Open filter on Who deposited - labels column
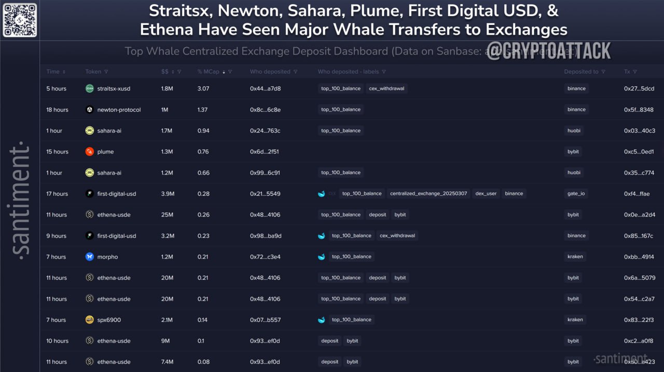The width and height of the screenshot is (664, 372). 384,71
